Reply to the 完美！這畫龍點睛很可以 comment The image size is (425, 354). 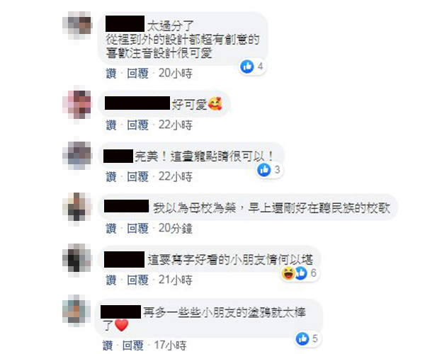(137, 177)
